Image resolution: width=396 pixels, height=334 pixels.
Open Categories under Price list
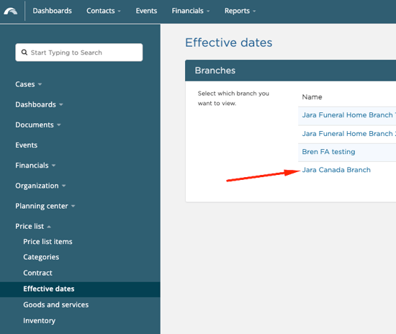click(x=41, y=257)
